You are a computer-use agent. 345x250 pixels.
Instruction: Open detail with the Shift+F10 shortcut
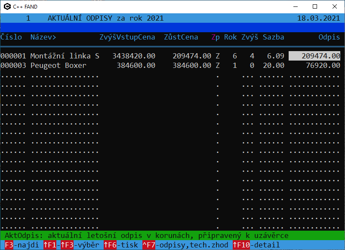[256, 245]
